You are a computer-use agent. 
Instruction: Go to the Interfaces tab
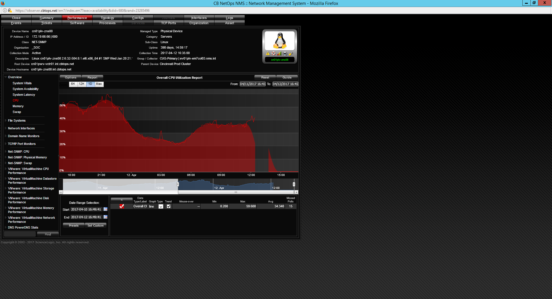199,18
